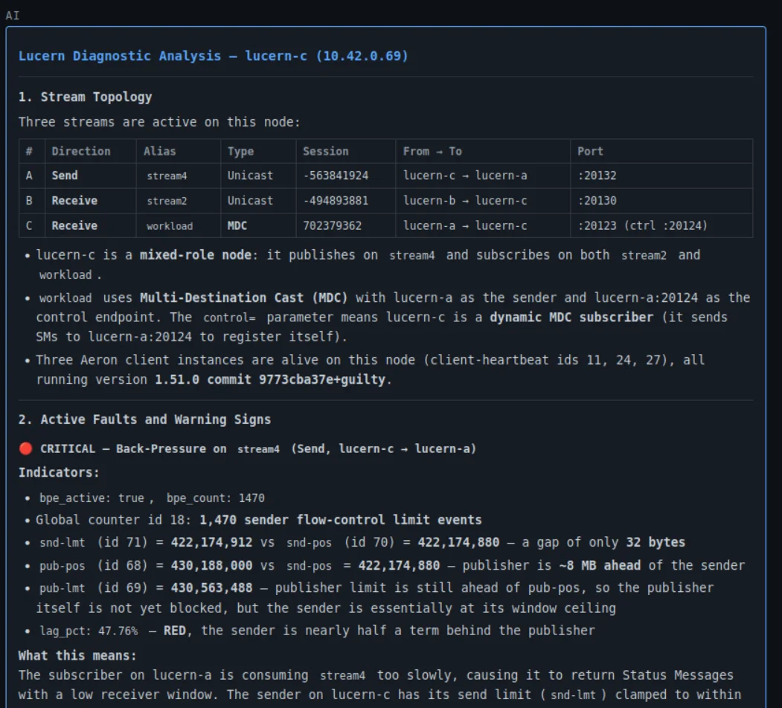The image size is (782, 708).
Task: Click the 'dynamic MDC subscriber' bold text
Action: (x=571, y=317)
